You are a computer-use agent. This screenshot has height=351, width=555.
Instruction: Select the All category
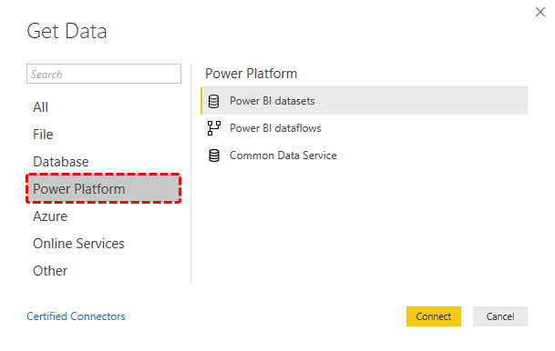pyautogui.click(x=40, y=107)
